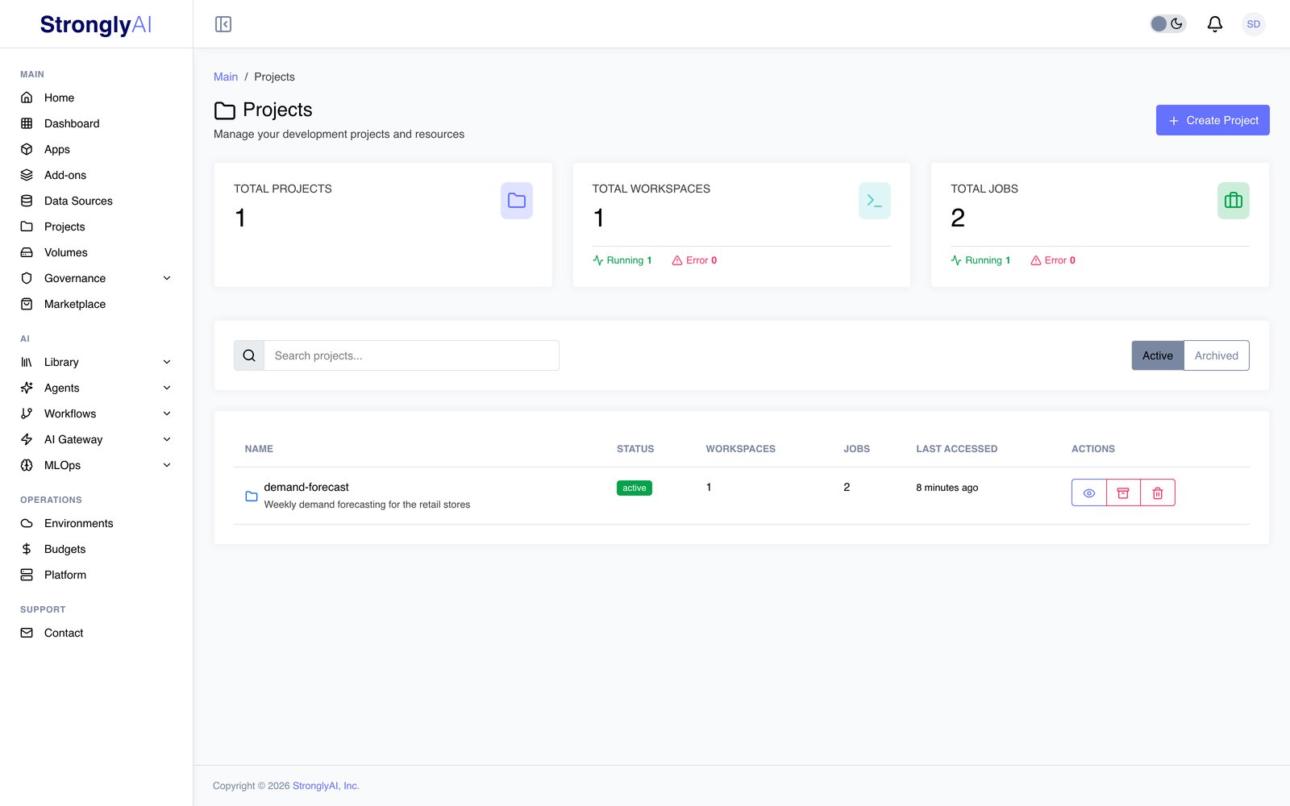This screenshot has width=1290, height=806.
Task: Expand the Governance submenu
Action: coord(97,278)
